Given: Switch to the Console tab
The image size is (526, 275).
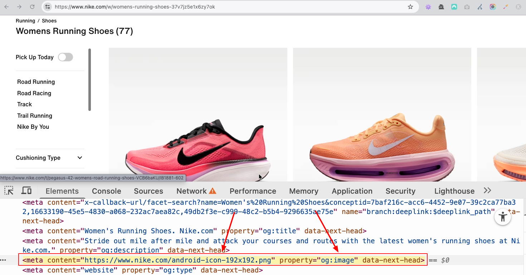Looking at the screenshot, I should tap(106, 191).
